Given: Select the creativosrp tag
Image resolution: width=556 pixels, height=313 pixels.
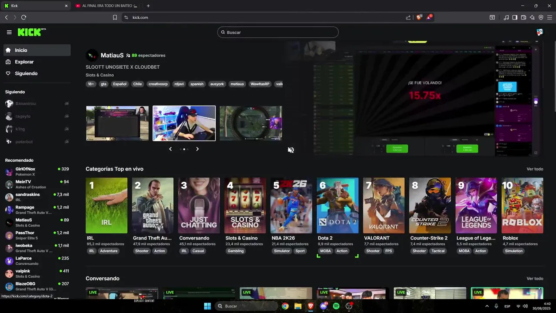Looking at the screenshot, I should [158, 84].
